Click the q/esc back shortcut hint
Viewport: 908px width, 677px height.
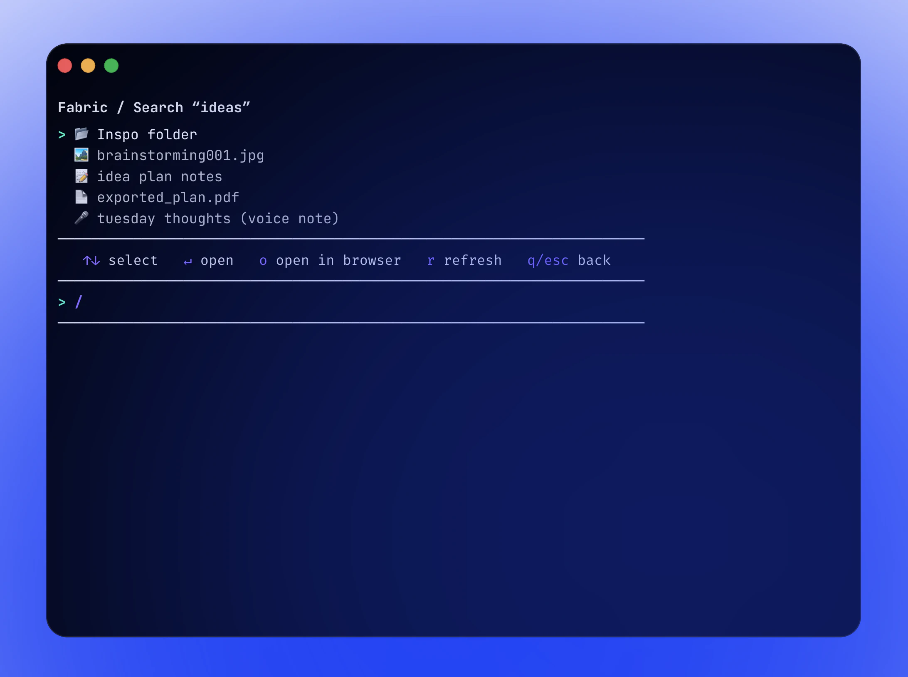pyautogui.click(x=569, y=261)
